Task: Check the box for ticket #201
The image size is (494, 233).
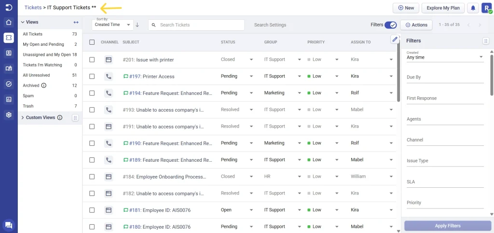Action: tap(92, 60)
